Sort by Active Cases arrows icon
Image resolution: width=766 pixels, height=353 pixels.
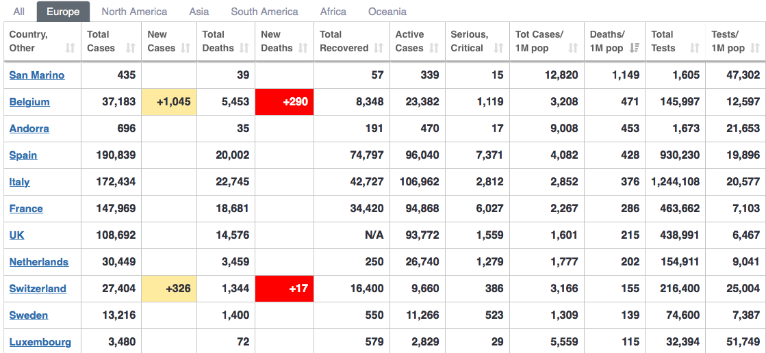tap(434, 48)
